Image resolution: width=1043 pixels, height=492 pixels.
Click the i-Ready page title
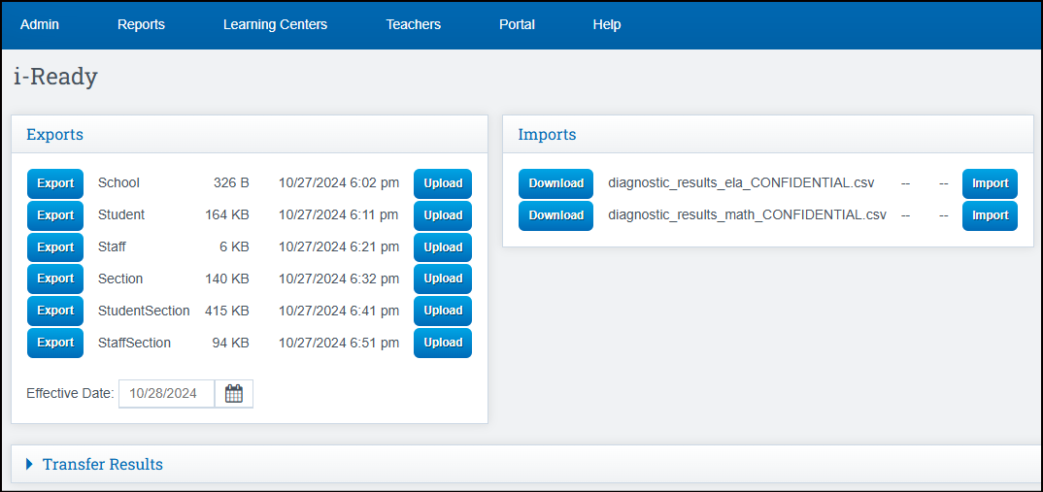(x=56, y=77)
